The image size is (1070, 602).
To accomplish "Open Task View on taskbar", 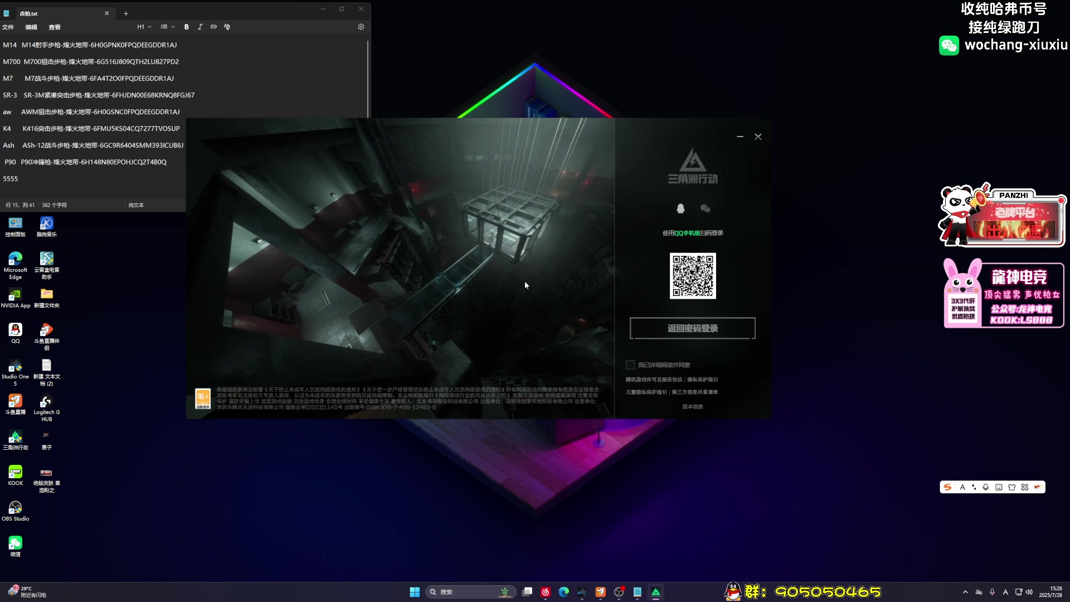I will point(527,592).
